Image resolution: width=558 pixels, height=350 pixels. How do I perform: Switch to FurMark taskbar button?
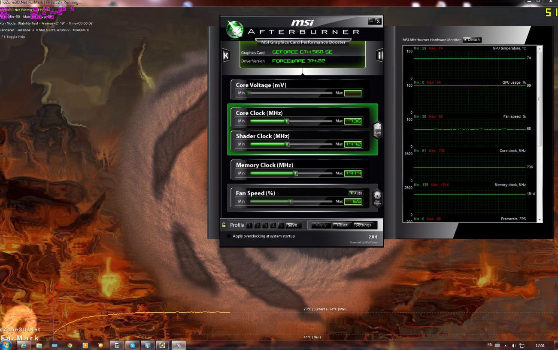(162, 345)
